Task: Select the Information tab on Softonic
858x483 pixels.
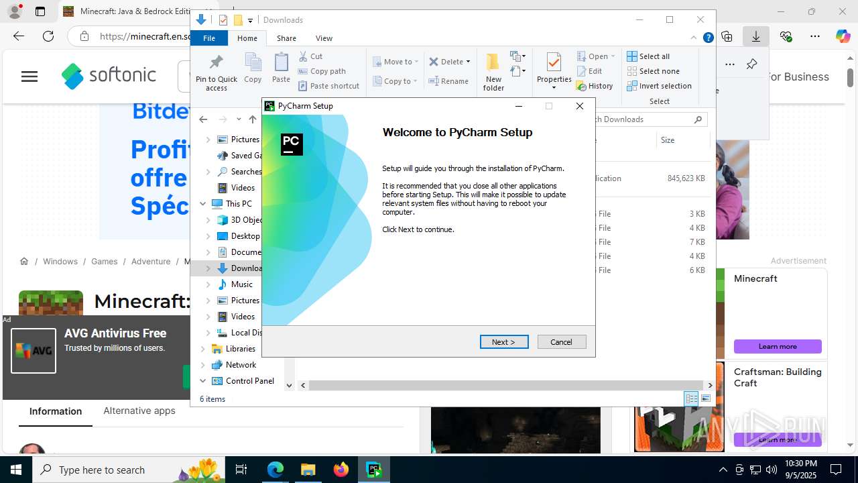Action: click(x=56, y=411)
